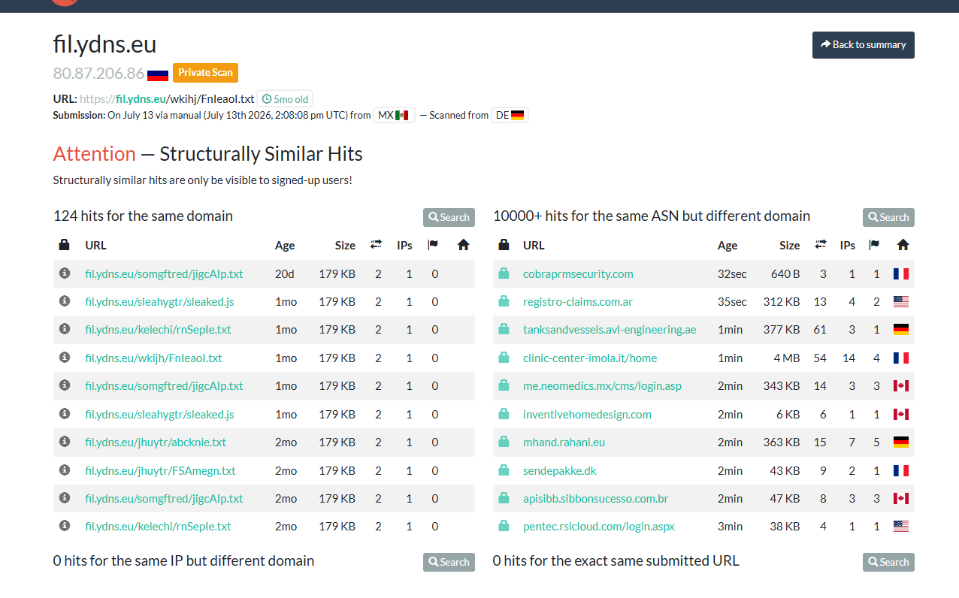The width and height of the screenshot is (959, 598).
Task: Click lock header icon in same-domain table
Action: (65, 245)
